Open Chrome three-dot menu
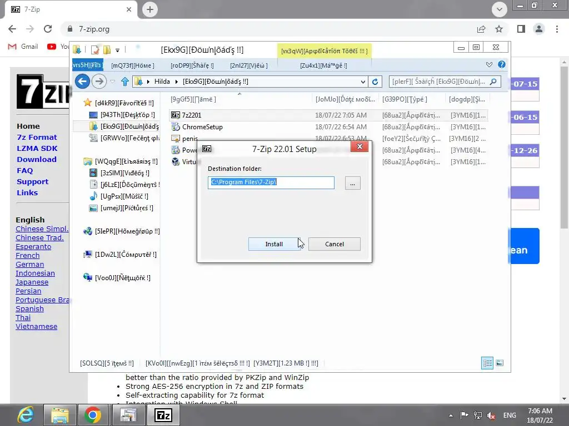 557,29
